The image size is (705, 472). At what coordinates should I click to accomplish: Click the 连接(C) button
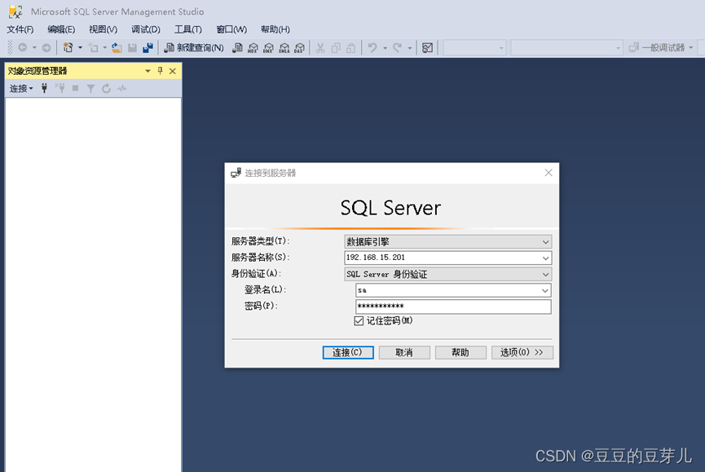tap(348, 352)
